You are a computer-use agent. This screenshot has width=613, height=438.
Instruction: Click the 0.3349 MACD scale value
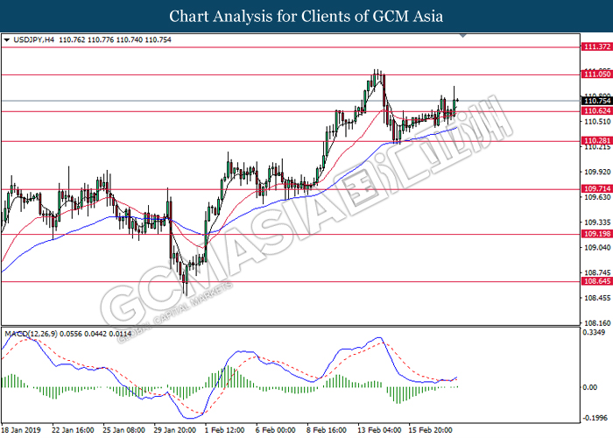tap(594, 332)
